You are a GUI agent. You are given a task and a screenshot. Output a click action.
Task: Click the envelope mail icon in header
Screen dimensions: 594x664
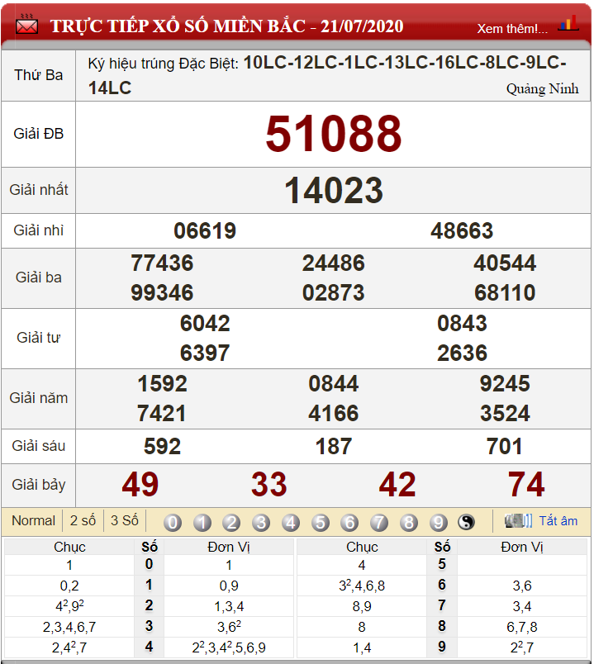click(x=26, y=25)
